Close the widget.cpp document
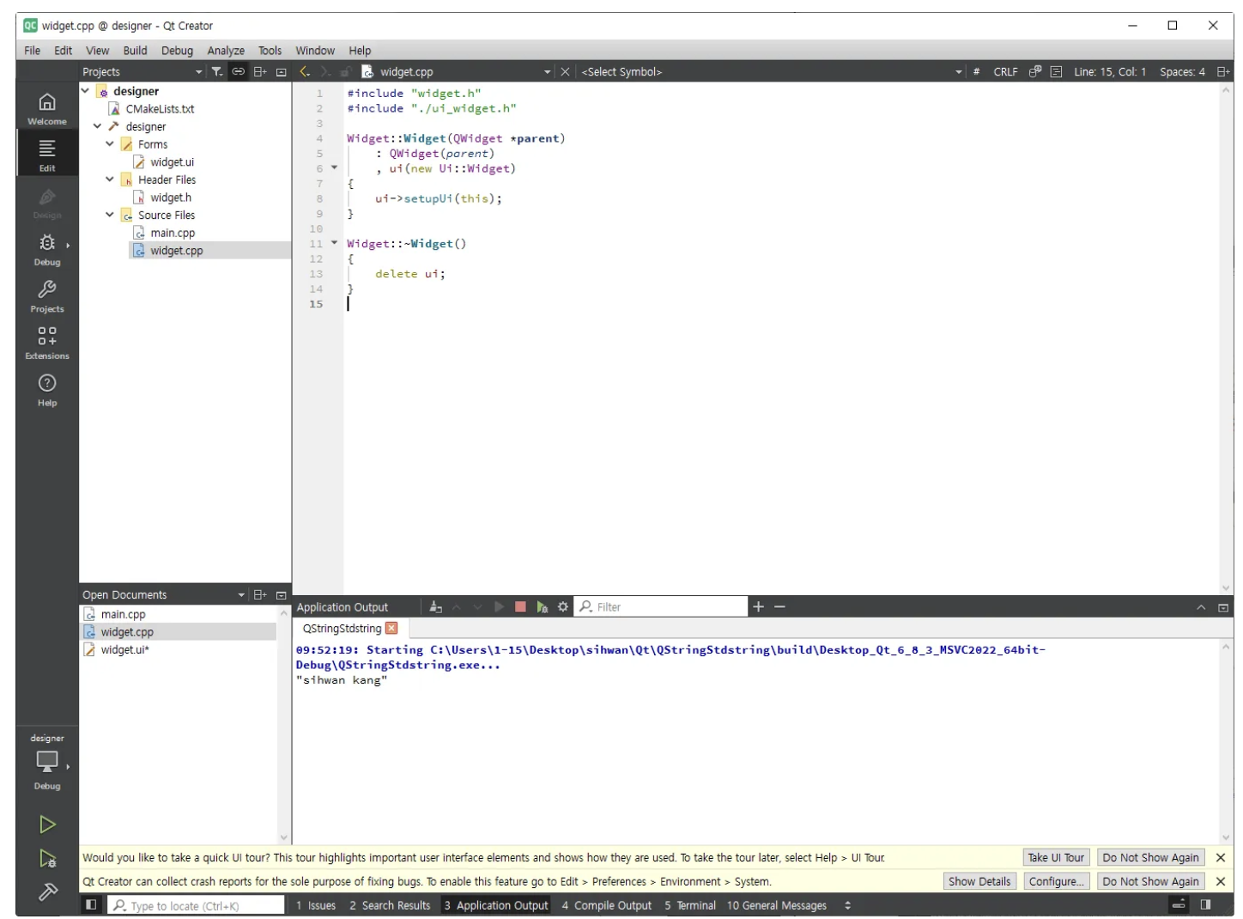Image resolution: width=1243 pixels, height=919 pixels. (x=565, y=72)
